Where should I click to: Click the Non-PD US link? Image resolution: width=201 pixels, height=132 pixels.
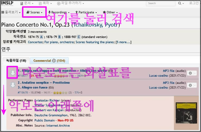click(x=65, y=120)
